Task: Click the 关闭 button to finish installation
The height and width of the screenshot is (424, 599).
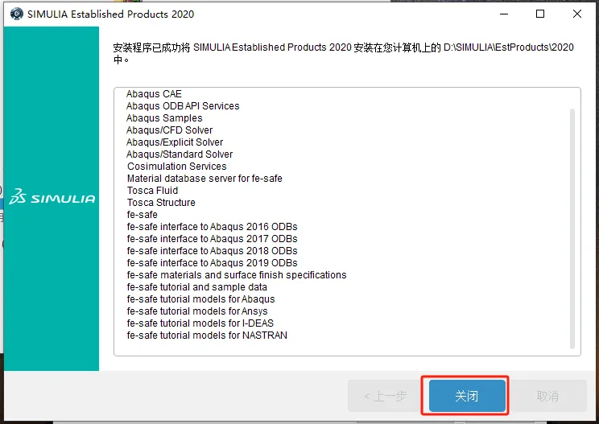Action: click(x=467, y=396)
